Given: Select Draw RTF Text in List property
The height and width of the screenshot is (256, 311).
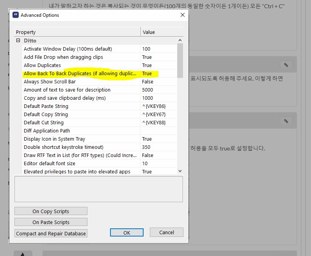Looking at the screenshot, I should click(x=81, y=155).
